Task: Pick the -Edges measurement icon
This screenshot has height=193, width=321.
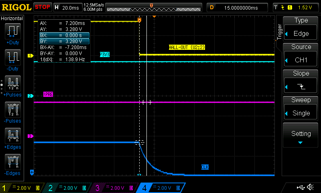Action: [x=13, y=162]
